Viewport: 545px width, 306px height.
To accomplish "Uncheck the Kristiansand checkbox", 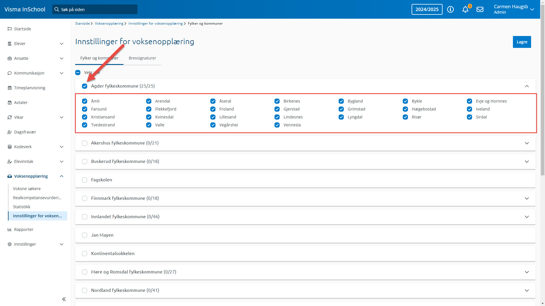I will tap(85, 117).
